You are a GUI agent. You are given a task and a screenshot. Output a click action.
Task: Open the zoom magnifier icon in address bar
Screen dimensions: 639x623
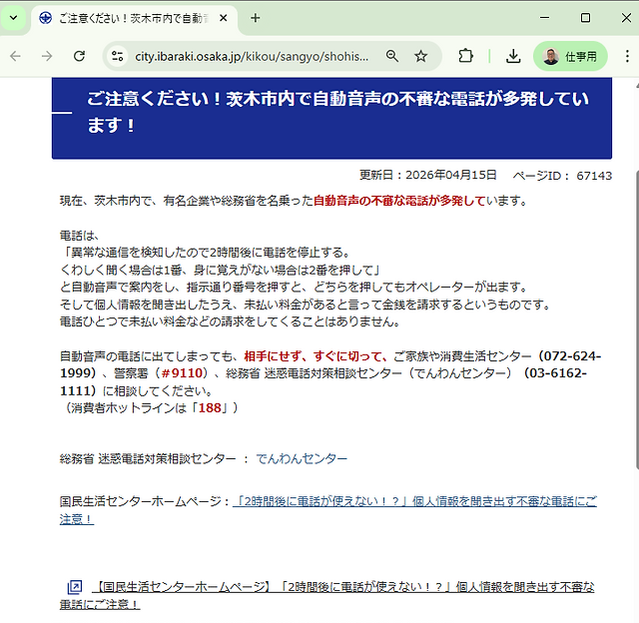(392, 56)
